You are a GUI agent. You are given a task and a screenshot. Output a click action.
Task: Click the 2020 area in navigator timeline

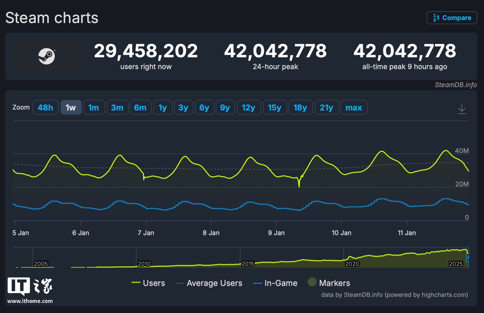[x=352, y=264]
